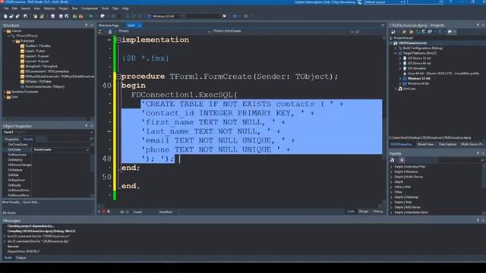Open the Project menu
Viewport: 486px width, 273px height.
click(64, 8)
